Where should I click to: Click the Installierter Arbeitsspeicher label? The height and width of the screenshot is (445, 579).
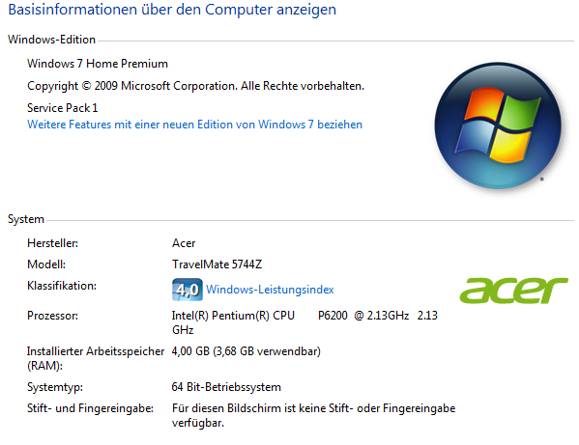(x=96, y=358)
